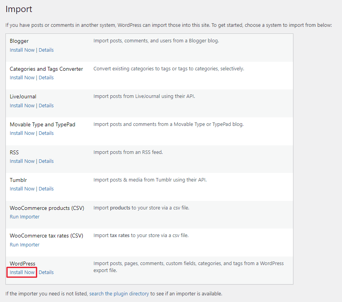
Task: Open Details for Tumblr importer
Action: tap(46, 189)
